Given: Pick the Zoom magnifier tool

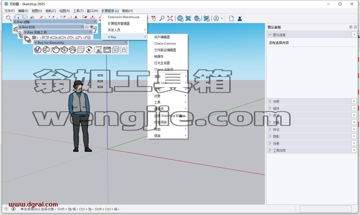Looking at the screenshot, I should (162, 18).
